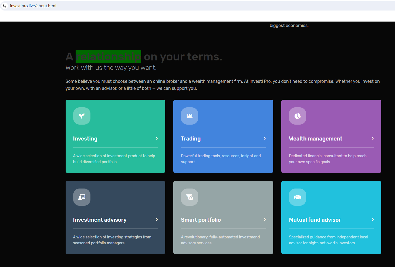Open the Trading card chevron arrow
The image size is (395, 267).
(x=265, y=138)
